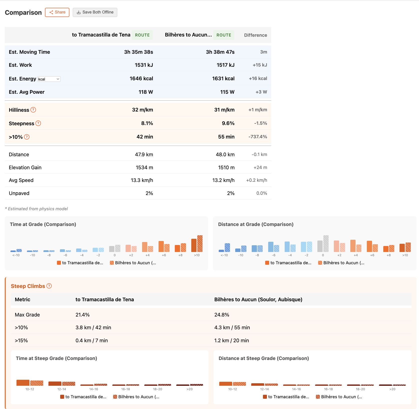Screen dimensions: 419x409
Task: Toggle Bilhères legend in Time at Grade chart
Action: (133, 263)
